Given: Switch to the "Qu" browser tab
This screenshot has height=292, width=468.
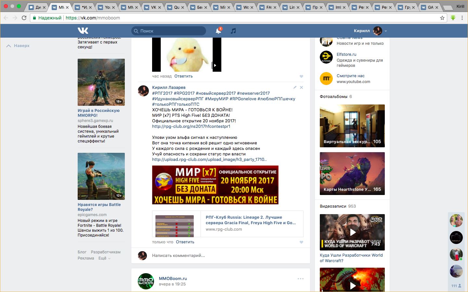Looking at the screenshot, I should [x=176, y=7].
